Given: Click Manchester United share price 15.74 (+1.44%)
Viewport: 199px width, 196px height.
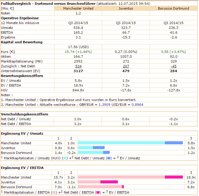Looking at the screenshot, I should 78,52.
